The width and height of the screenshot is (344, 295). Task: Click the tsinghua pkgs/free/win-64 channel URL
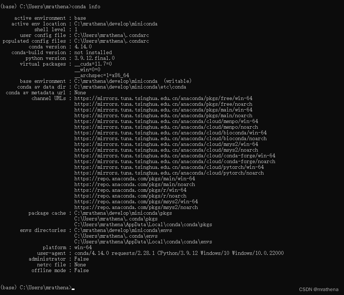pyautogui.click(x=163, y=98)
